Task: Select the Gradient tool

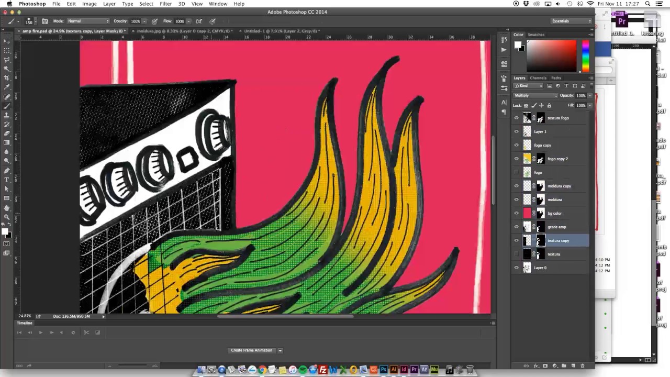Action: [7, 142]
